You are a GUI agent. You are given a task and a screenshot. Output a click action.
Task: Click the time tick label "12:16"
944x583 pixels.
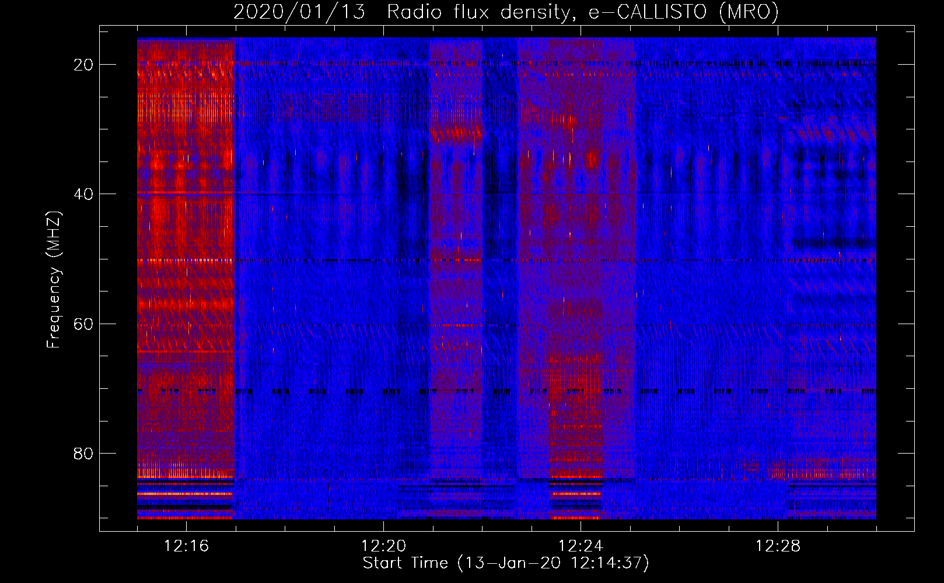(186, 546)
